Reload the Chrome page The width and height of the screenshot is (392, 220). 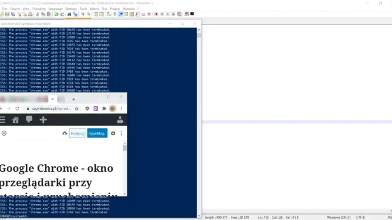coord(17,109)
